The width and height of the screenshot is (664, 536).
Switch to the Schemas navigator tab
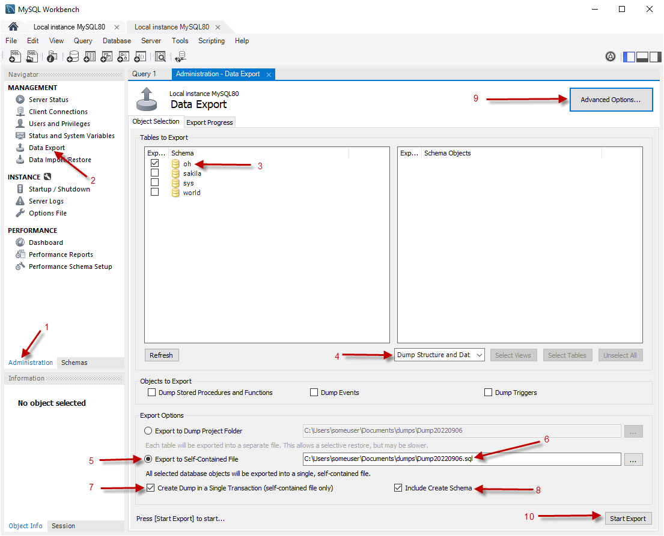pos(74,363)
